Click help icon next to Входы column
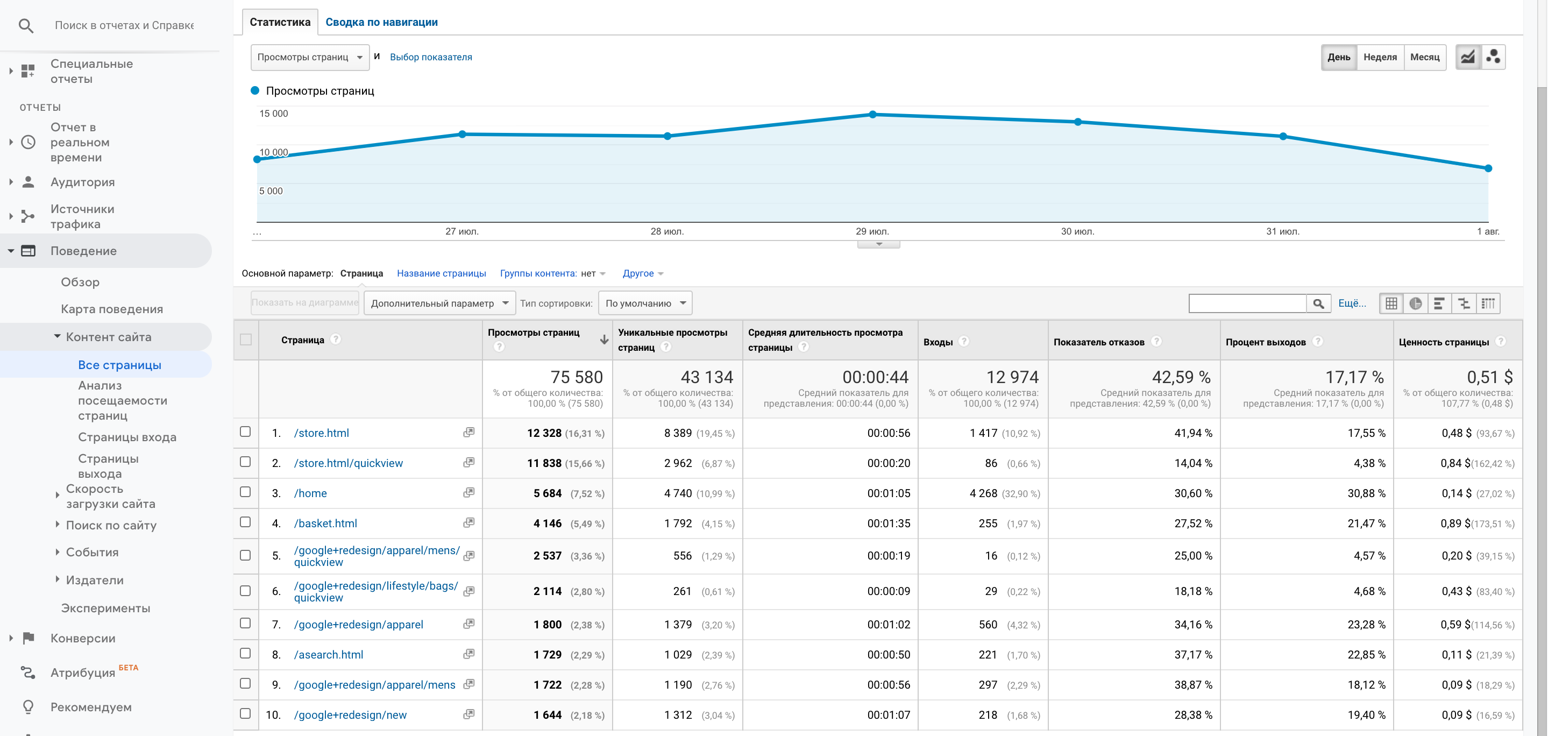 pyautogui.click(x=964, y=342)
